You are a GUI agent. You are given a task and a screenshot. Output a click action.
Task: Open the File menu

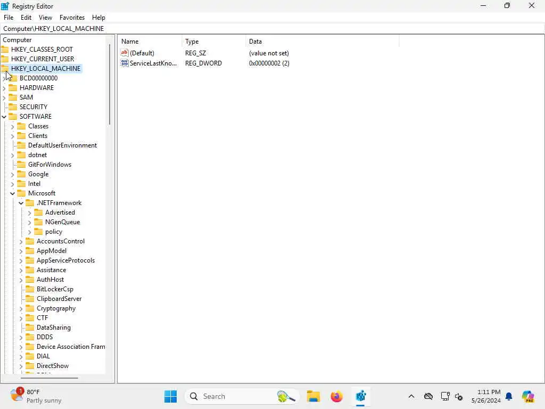(x=9, y=18)
